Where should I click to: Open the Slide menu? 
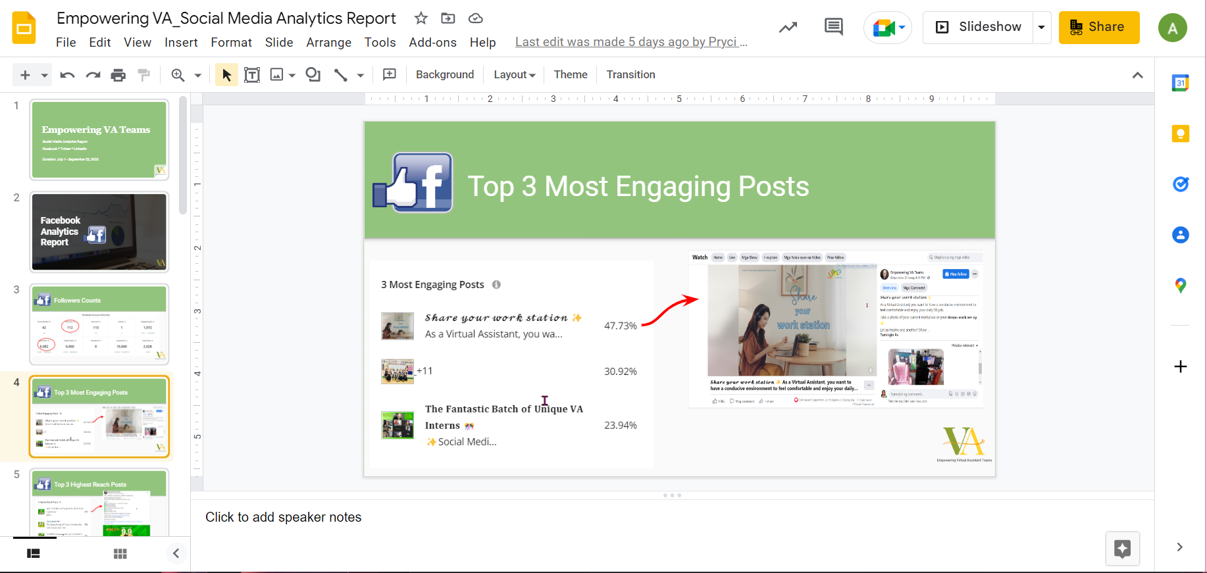coord(279,42)
